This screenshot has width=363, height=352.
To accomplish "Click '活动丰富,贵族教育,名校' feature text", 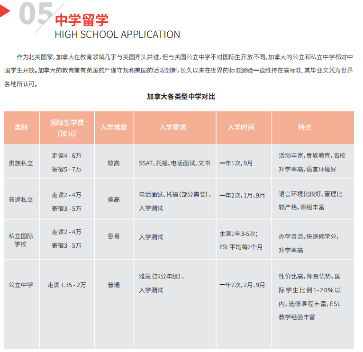I will point(312,155).
